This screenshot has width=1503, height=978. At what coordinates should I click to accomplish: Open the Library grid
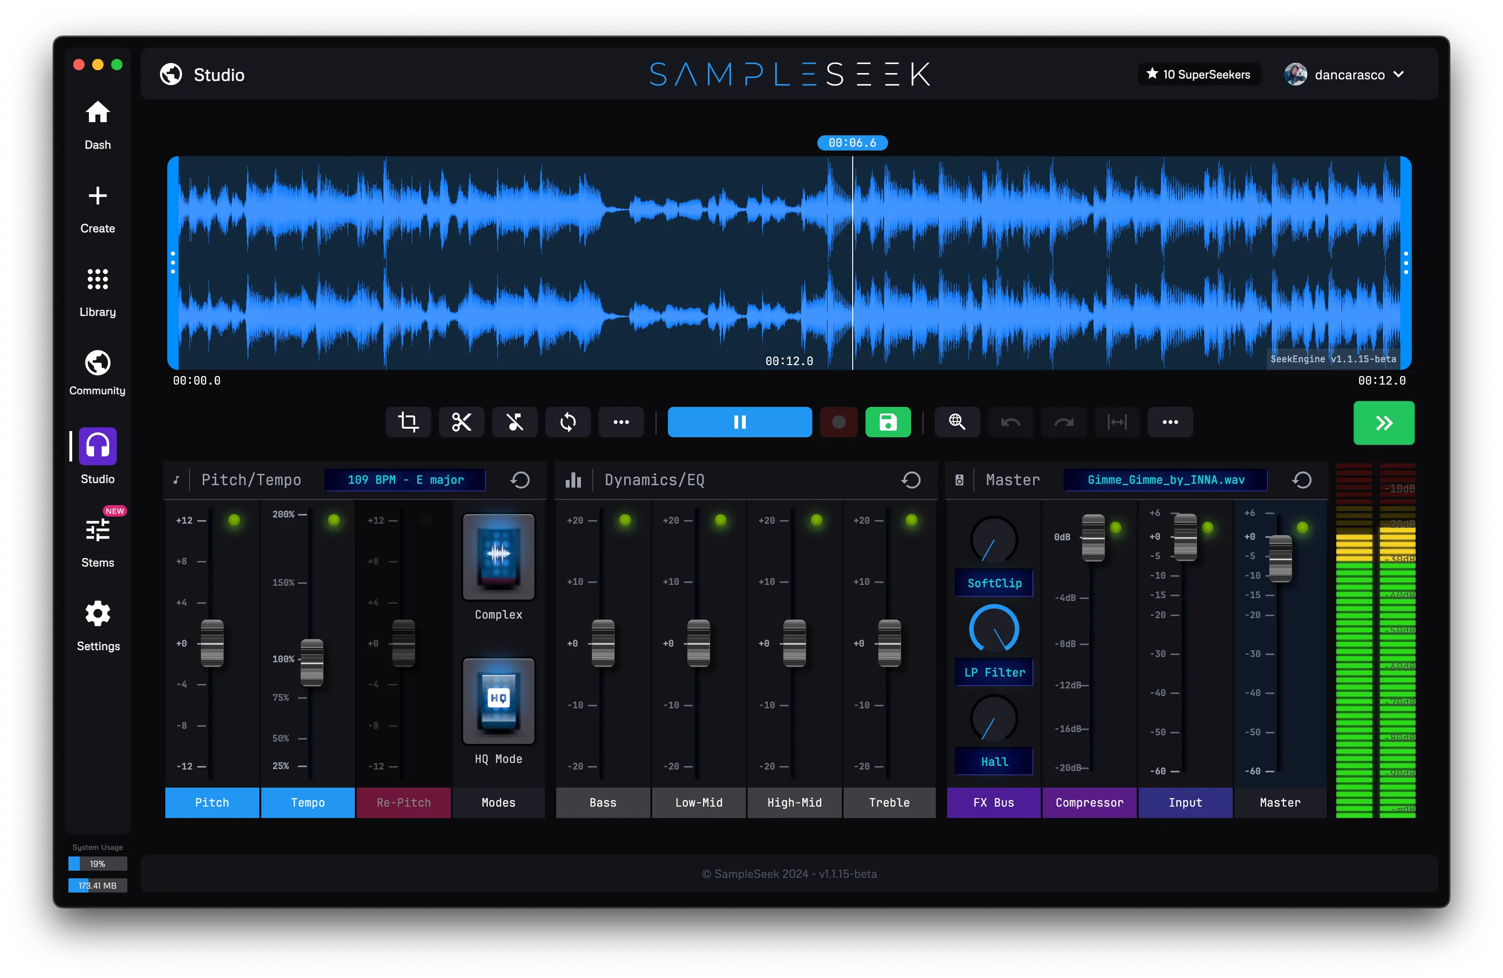[x=97, y=292]
